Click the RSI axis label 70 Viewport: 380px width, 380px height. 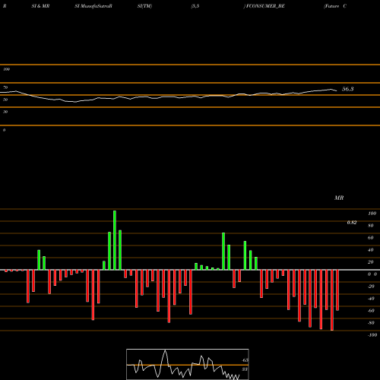point(5,87)
